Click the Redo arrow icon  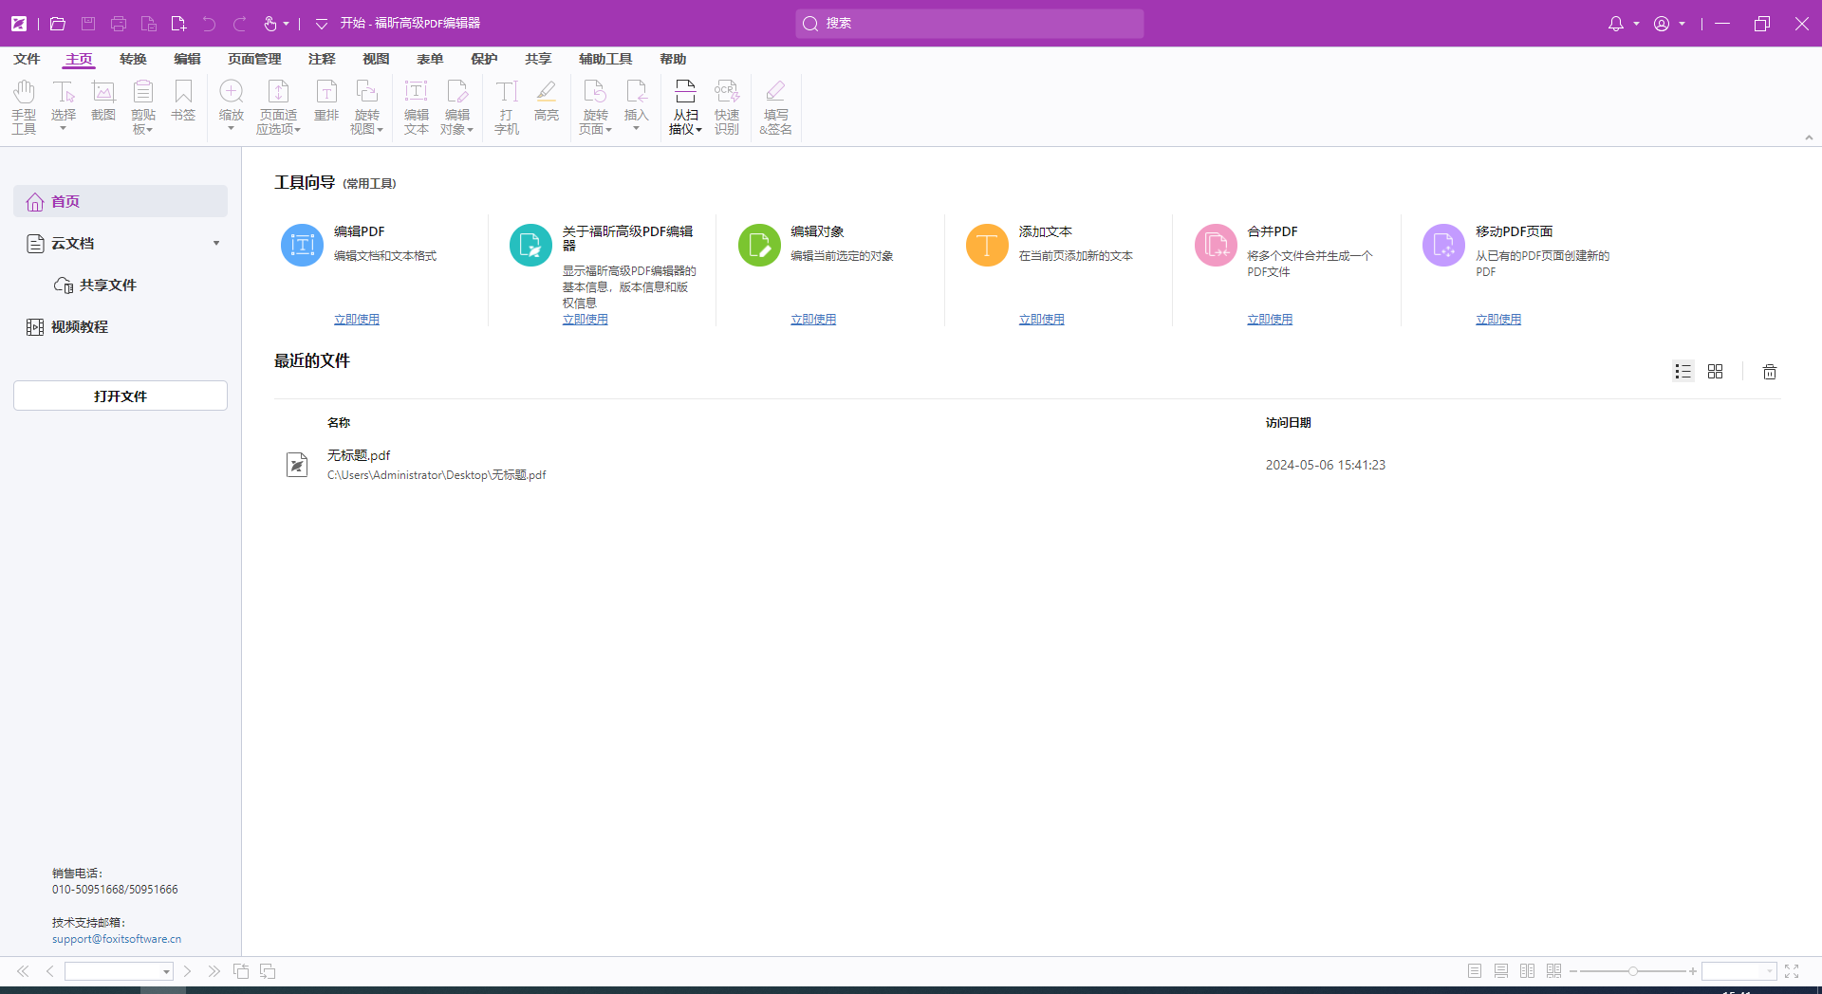(x=240, y=24)
